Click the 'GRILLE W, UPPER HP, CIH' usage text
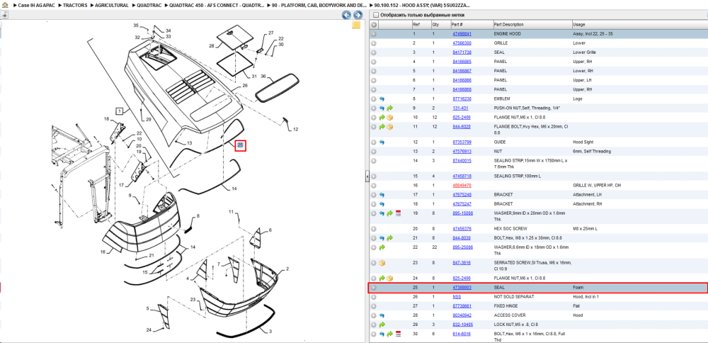Screen dimensions: 708x343 click(x=597, y=185)
